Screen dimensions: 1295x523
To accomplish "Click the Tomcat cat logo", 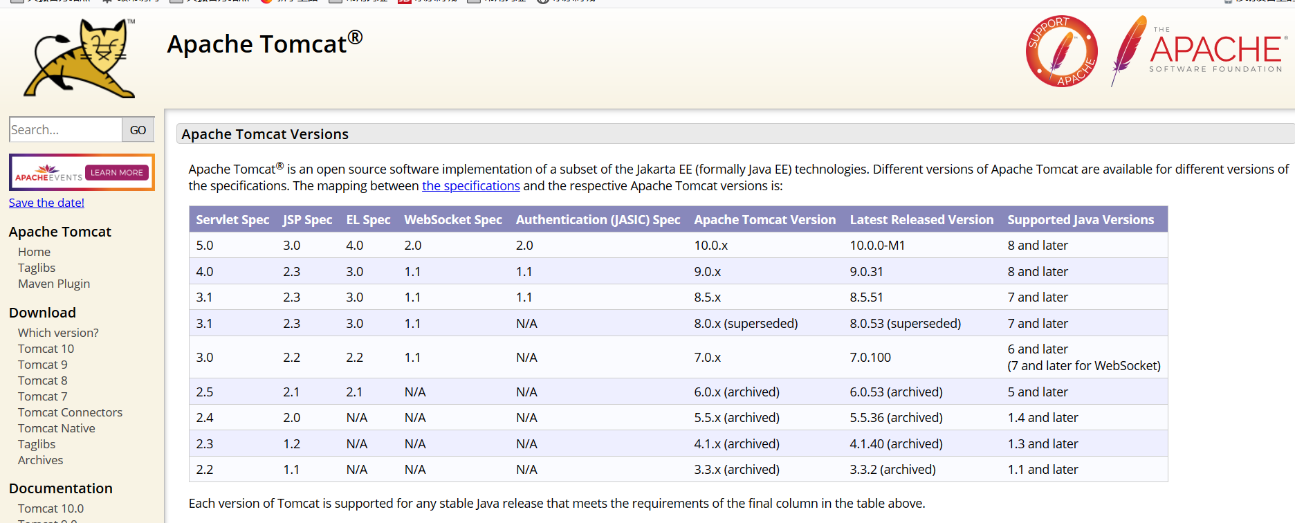I will pos(80,58).
